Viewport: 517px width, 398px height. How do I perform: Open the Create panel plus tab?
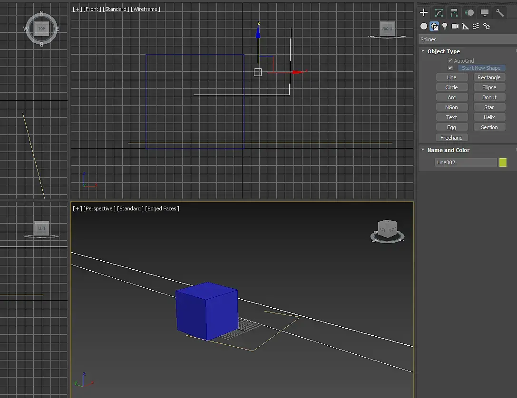click(424, 12)
